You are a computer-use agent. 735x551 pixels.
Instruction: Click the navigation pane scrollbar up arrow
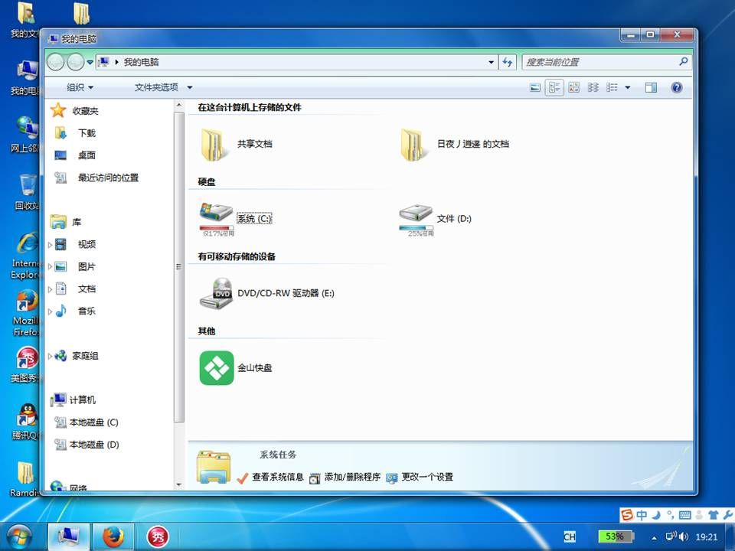coord(178,105)
